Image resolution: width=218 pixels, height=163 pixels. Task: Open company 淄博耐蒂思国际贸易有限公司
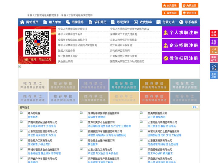(104, 113)
